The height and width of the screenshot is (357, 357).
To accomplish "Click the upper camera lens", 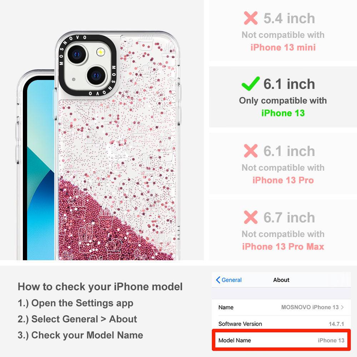I will [77, 54].
